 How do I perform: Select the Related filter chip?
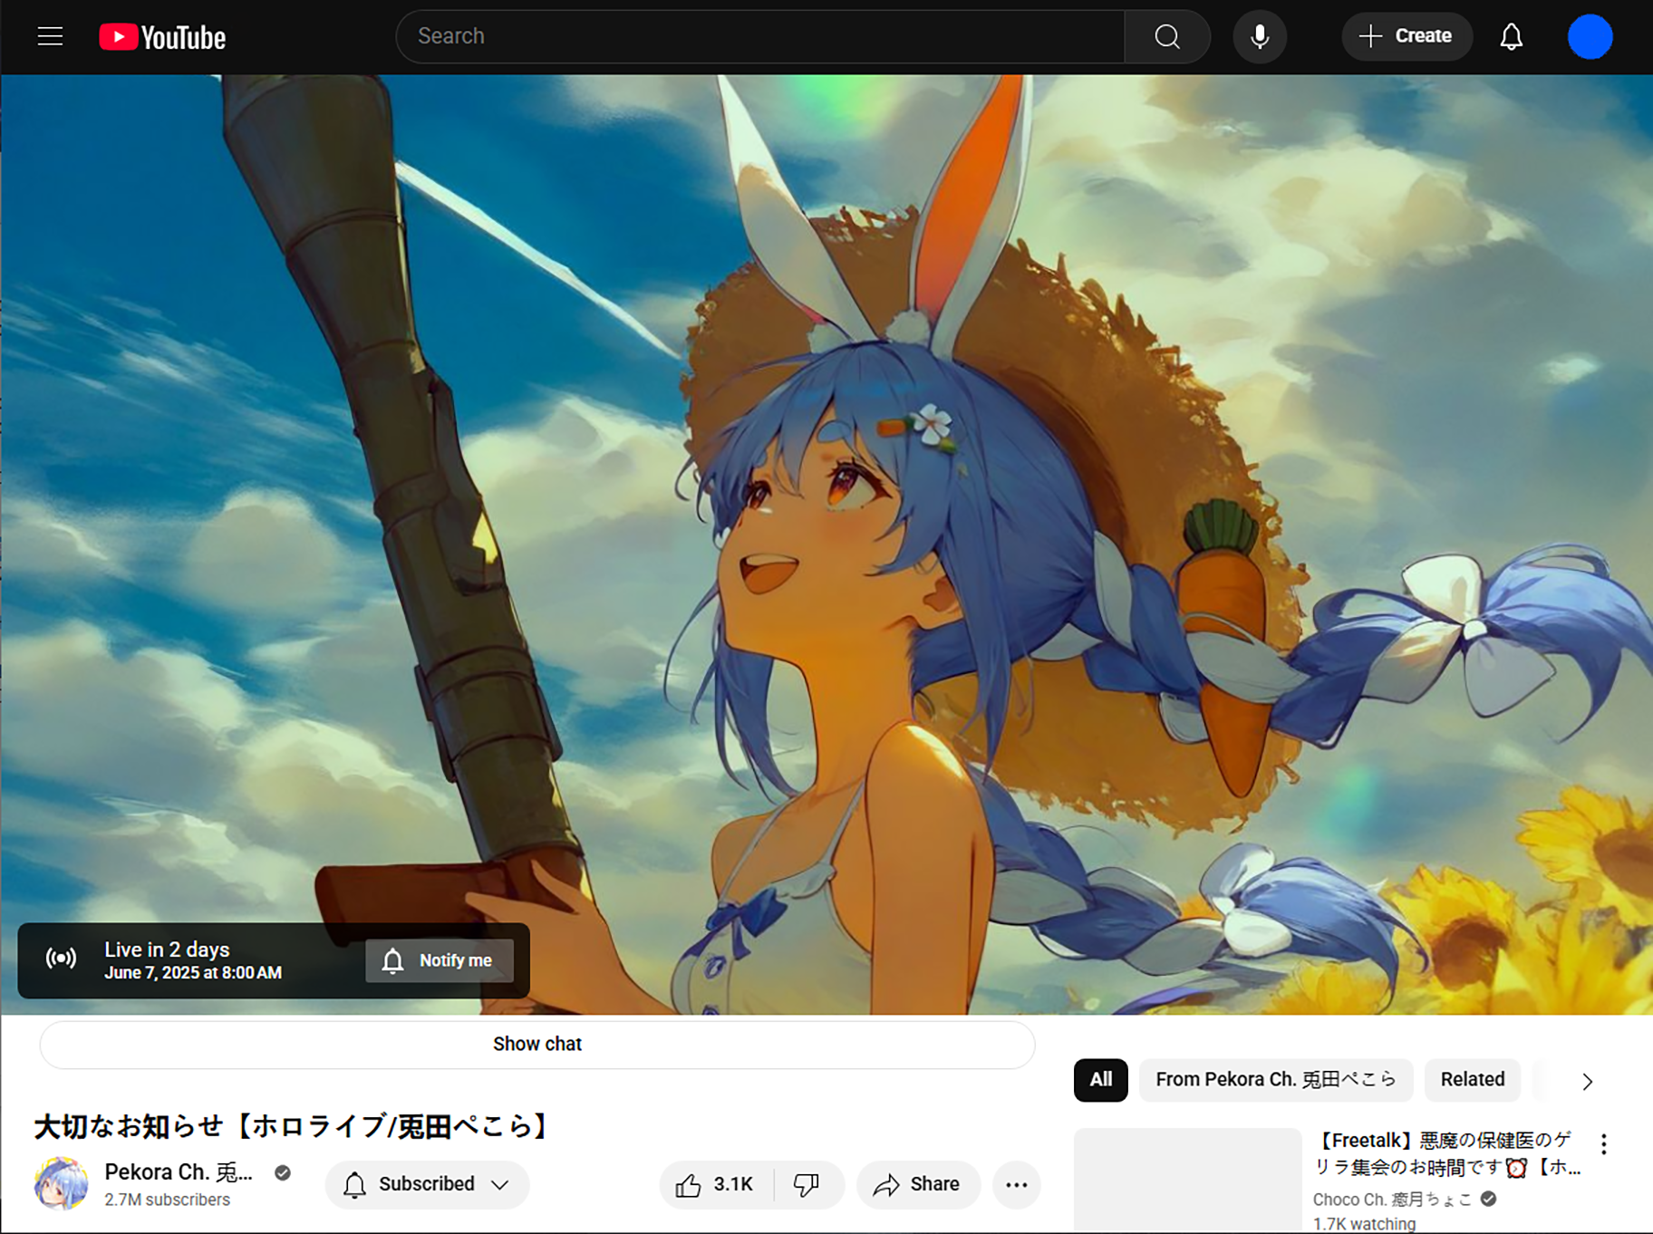coord(1472,1079)
